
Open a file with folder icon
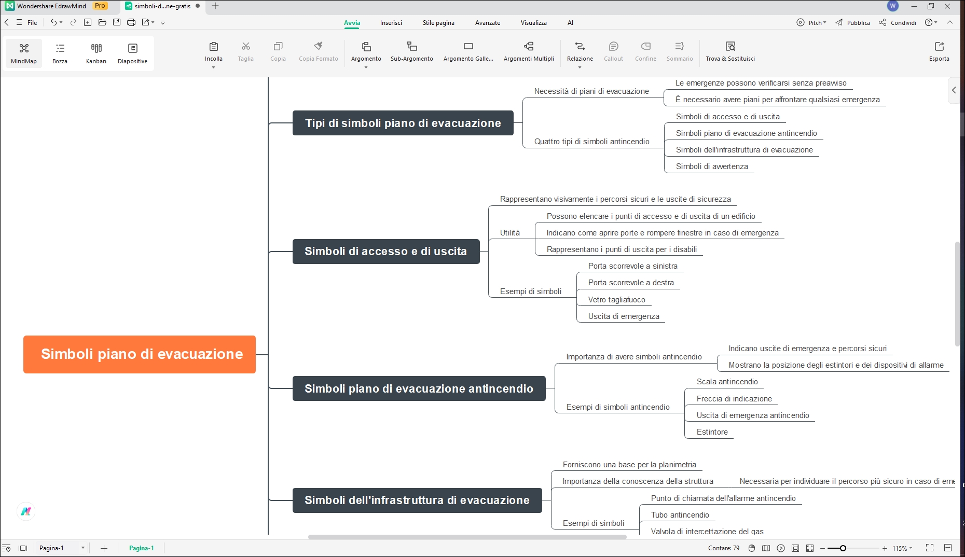102,22
